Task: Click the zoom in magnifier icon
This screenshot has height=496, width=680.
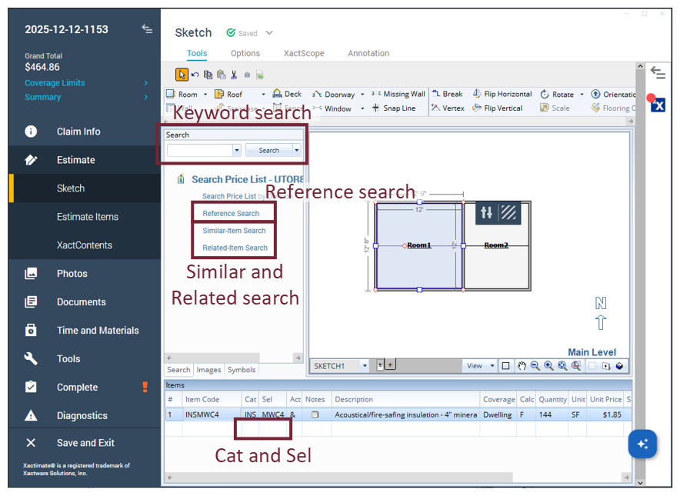Action: [548, 366]
